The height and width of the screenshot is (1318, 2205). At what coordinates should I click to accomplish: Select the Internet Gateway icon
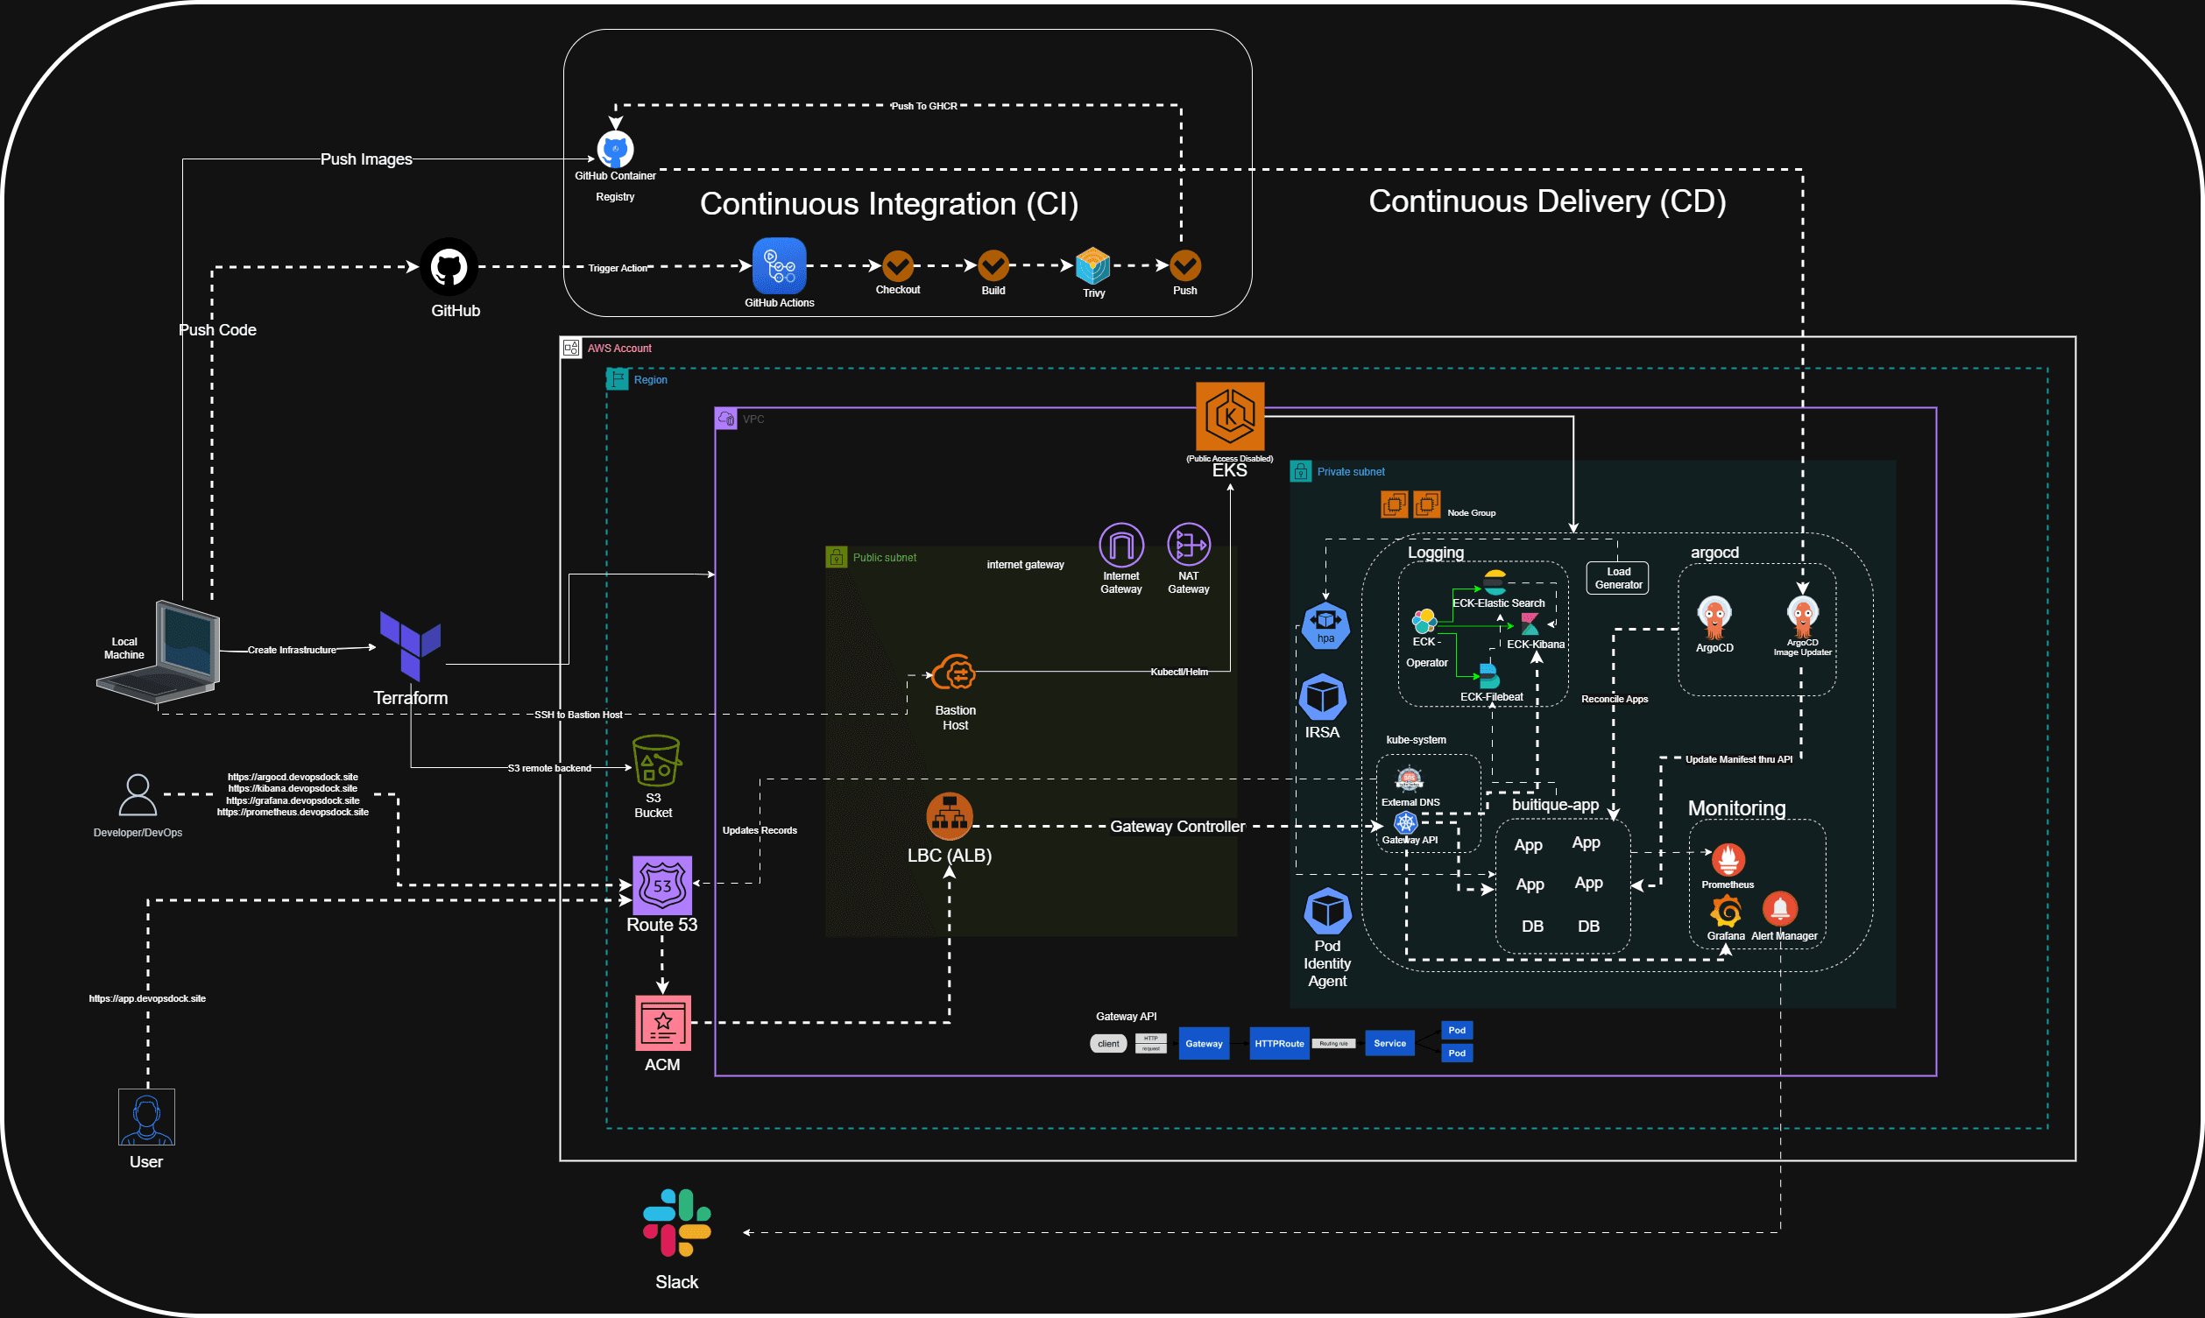[x=1121, y=545]
